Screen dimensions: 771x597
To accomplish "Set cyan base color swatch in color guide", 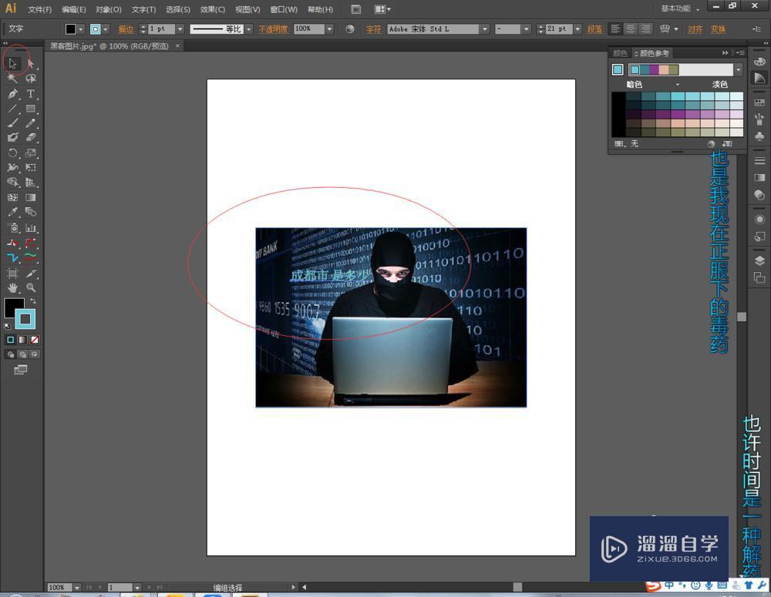I will click(x=618, y=70).
